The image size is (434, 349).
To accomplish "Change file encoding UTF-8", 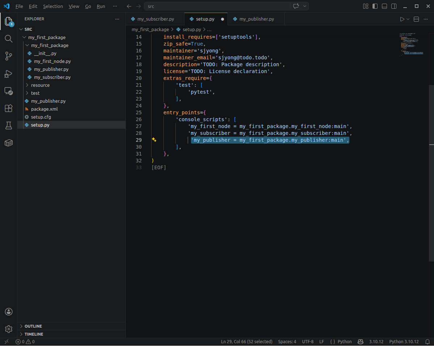I will click(x=308, y=341).
